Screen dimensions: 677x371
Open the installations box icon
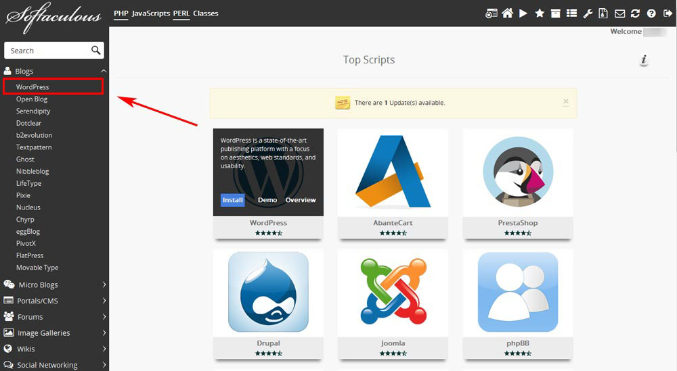556,14
